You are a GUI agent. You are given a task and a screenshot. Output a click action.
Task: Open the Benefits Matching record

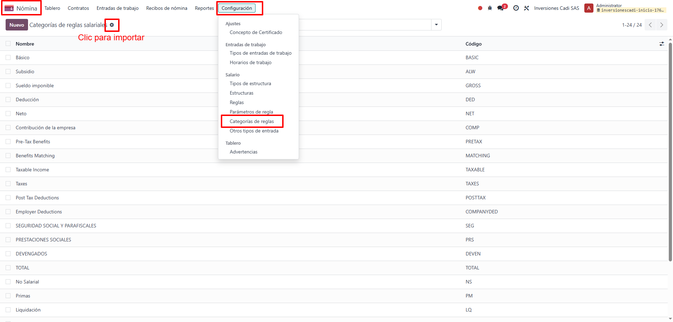click(35, 156)
